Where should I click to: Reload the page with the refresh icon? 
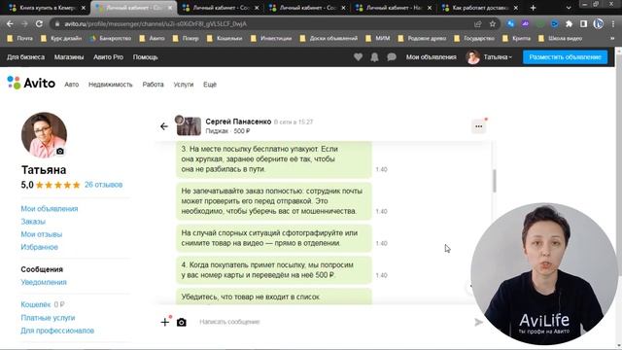click(x=39, y=23)
